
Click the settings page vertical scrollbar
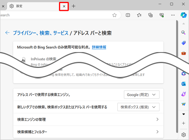click(177, 76)
